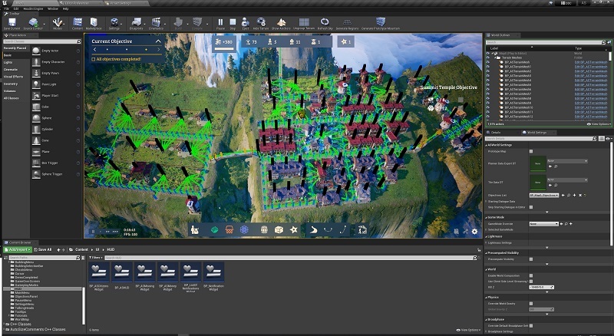Open the File menu

pyautogui.click(x=7, y=8)
